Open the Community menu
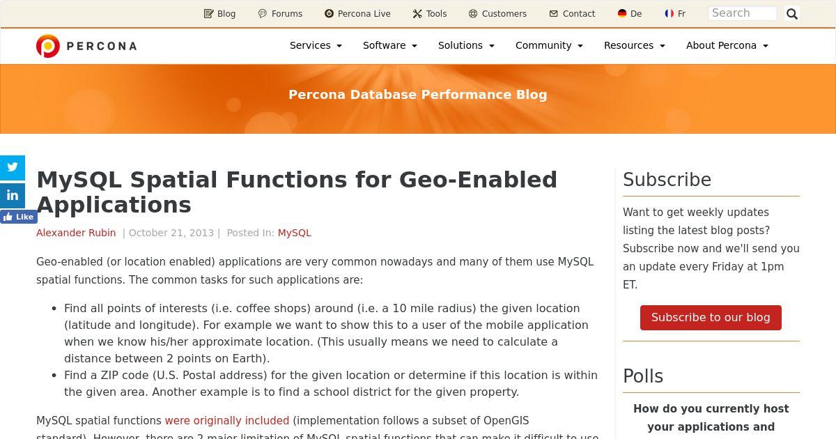The width and height of the screenshot is (836, 439). (549, 45)
